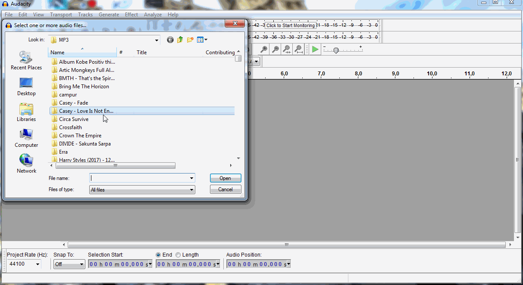Click the Cancel button in dialog
The image size is (523, 285).
(225, 189)
